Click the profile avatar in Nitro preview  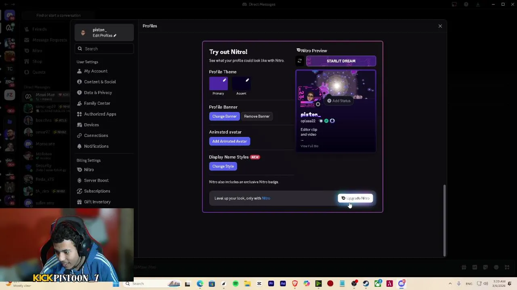(x=310, y=97)
